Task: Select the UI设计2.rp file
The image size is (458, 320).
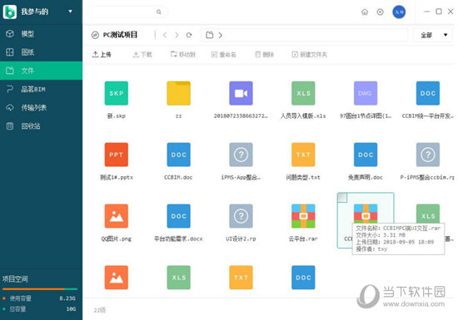Action: (x=241, y=216)
